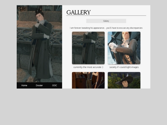Open the 'society if i could light images' thumbnail
The width and height of the screenshot is (167, 125).
(x=124, y=48)
